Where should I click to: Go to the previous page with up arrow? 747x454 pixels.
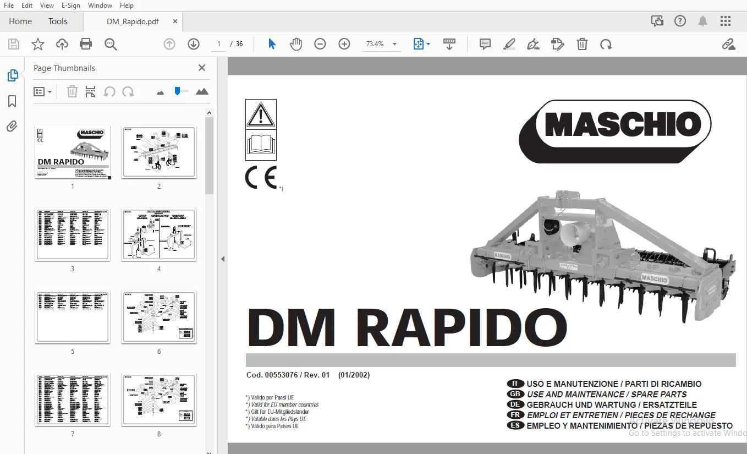(x=169, y=44)
